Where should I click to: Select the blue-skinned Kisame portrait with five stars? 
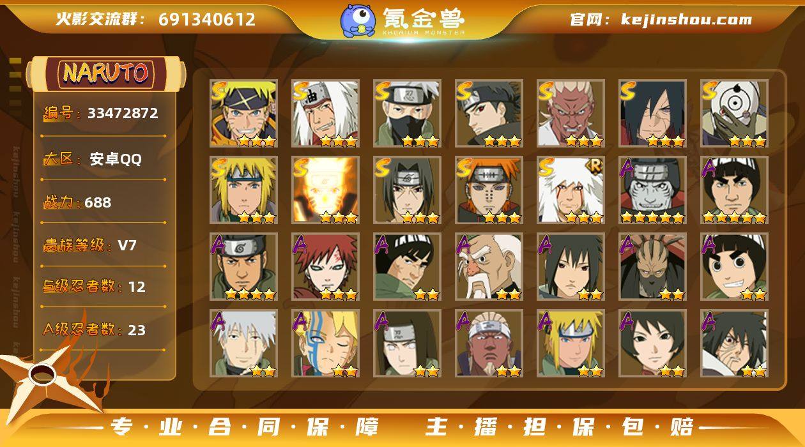653,190
